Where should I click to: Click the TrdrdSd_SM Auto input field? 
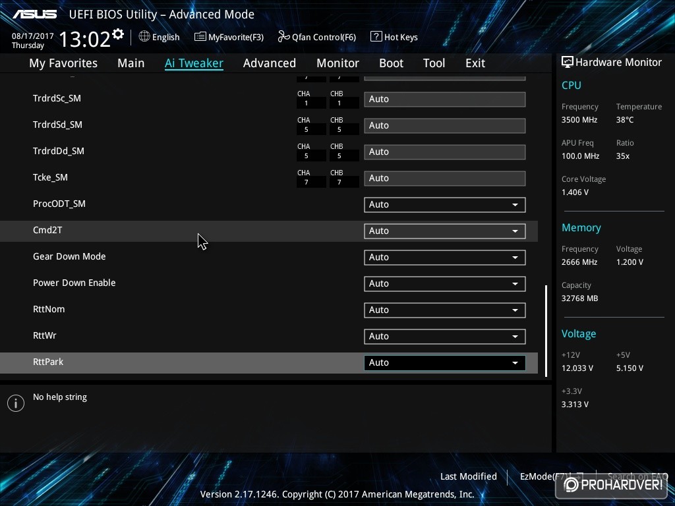pos(445,126)
